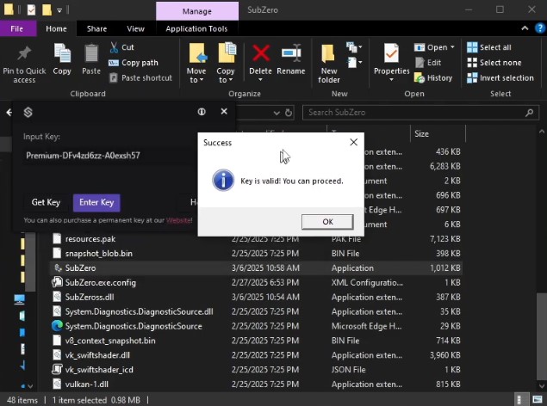Click the search magnifier icon
The image size is (547, 406).
click(529, 113)
